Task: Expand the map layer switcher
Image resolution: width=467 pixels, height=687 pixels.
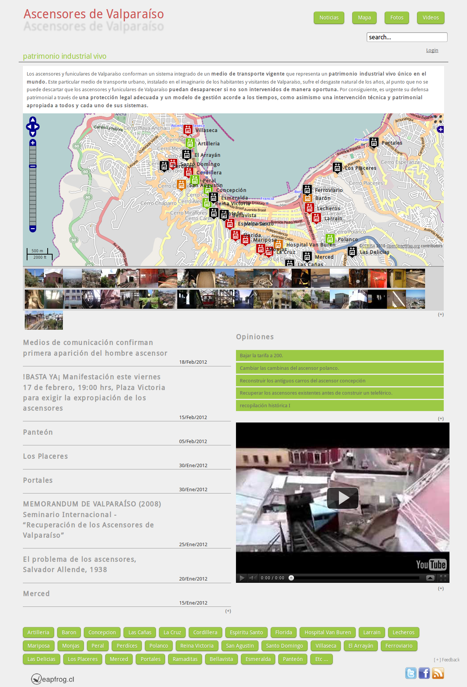Action: (441, 129)
